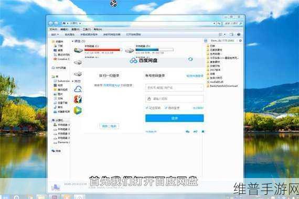The image size is (299, 199).
Task: Open the 工具(T) menu
Action: (87, 29)
